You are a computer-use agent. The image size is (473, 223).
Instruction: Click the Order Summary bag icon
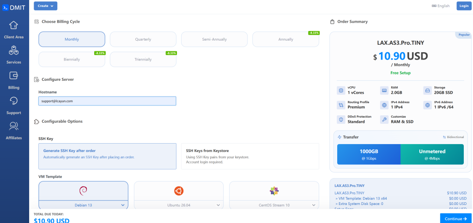click(332, 22)
